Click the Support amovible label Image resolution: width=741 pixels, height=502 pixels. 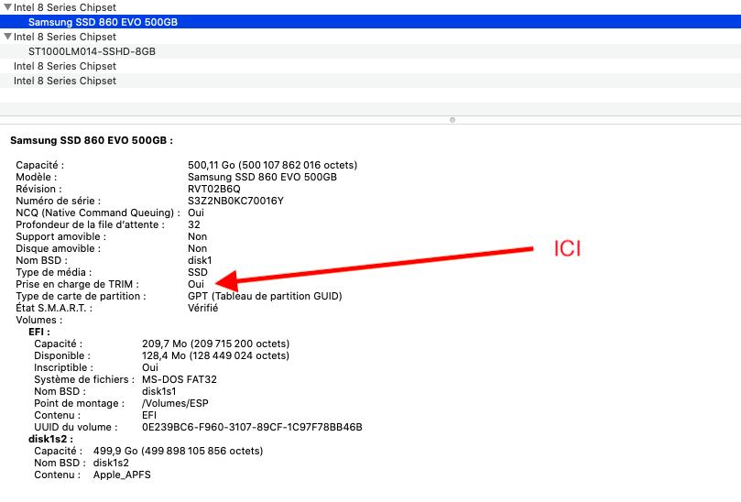(x=61, y=236)
